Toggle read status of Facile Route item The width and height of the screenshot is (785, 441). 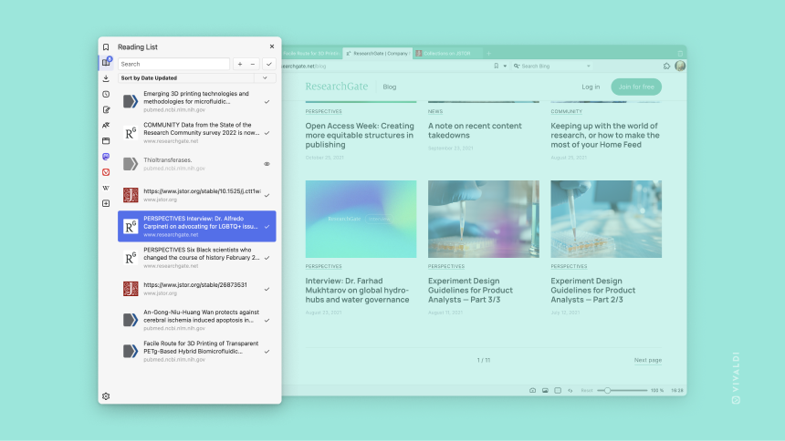[267, 352]
